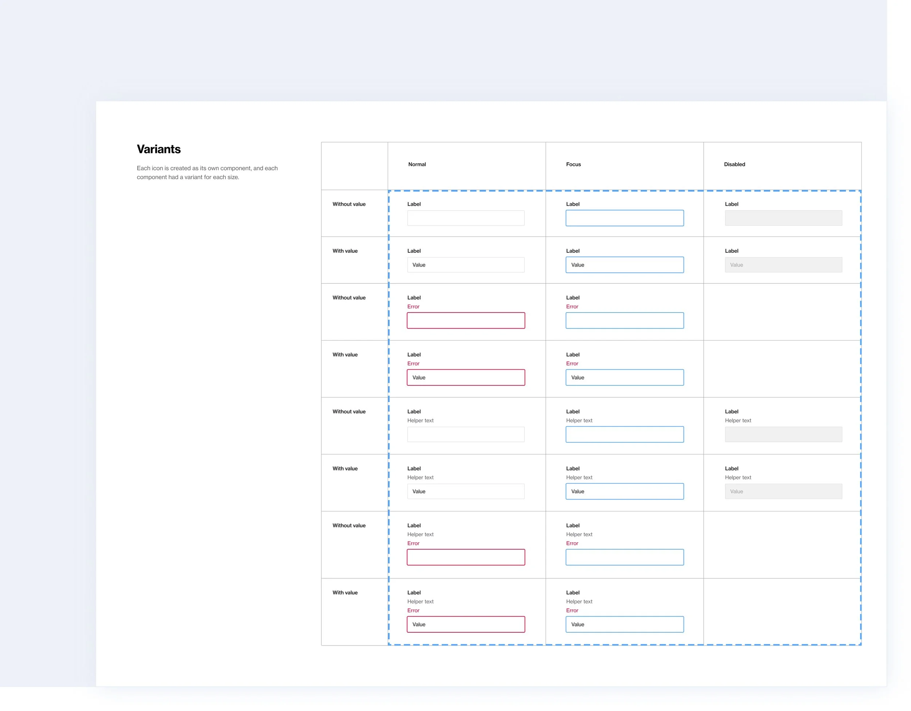
Task: Click the red error empty input in third row
Action: click(x=465, y=320)
